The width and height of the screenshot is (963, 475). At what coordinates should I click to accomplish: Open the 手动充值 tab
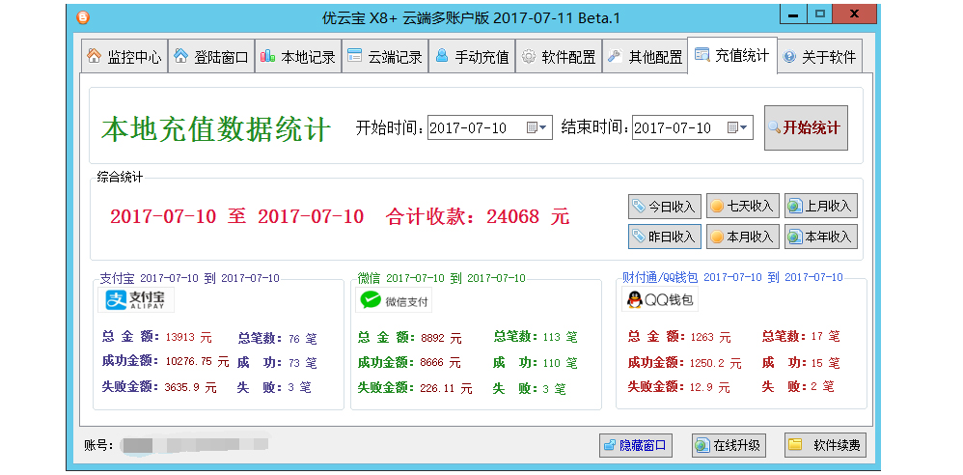[x=472, y=57]
